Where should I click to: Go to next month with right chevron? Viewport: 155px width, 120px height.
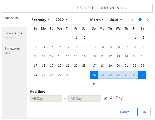click(x=148, y=20)
